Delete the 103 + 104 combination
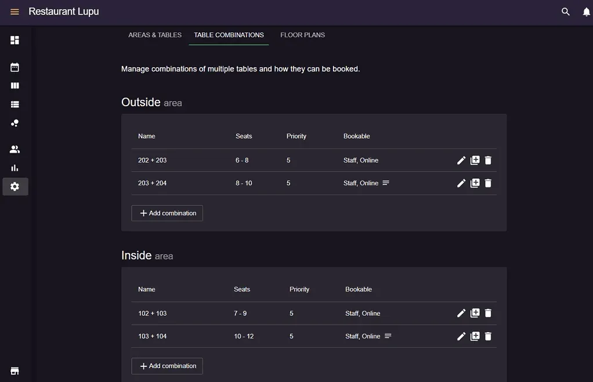Viewport: 593px width, 382px height. point(488,336)
